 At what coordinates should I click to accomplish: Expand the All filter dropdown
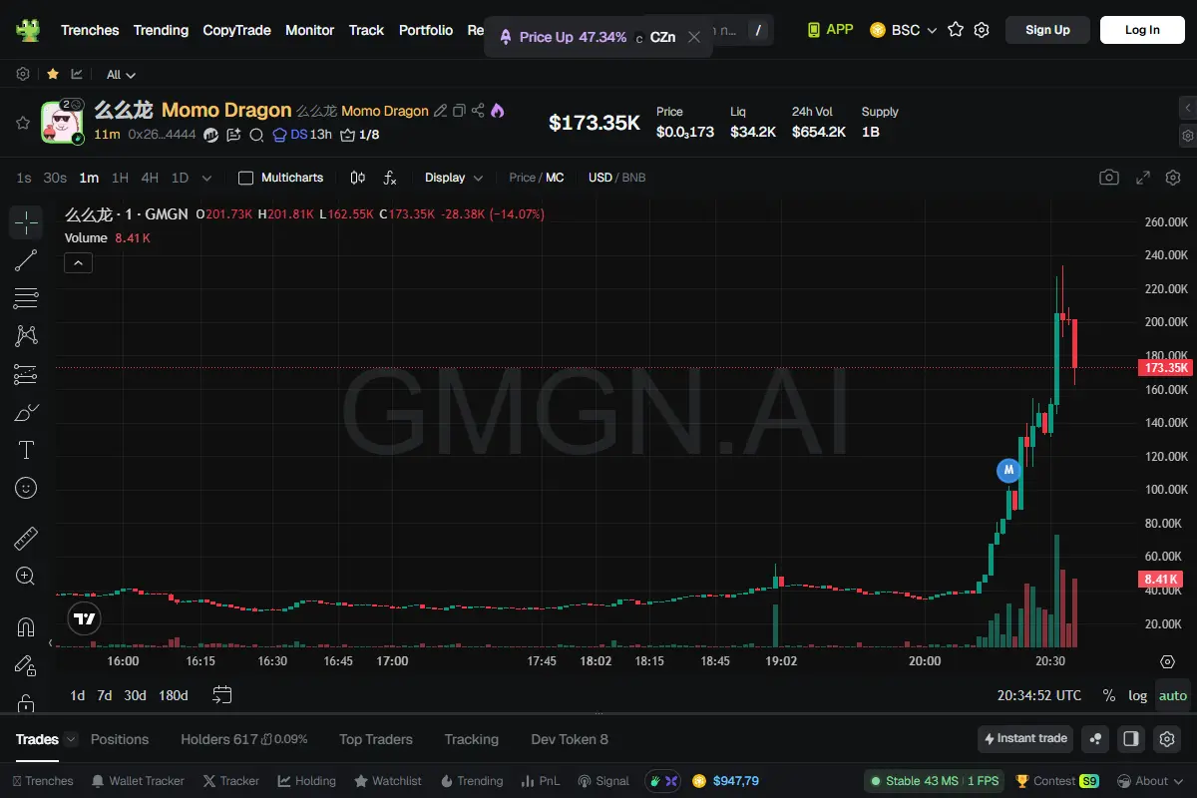click(121, 75)
